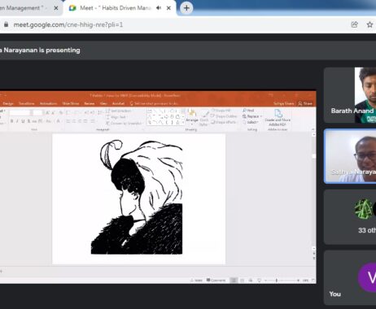The image size is (376, 309).
Task: Switch to Slide Sorter view icon
Action: [x=242, y=281]
